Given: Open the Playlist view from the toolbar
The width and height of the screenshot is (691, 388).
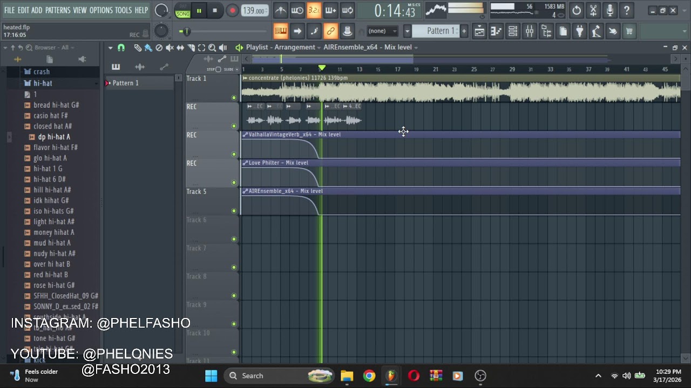Looking at the screenshot, I should coord(479,31).
